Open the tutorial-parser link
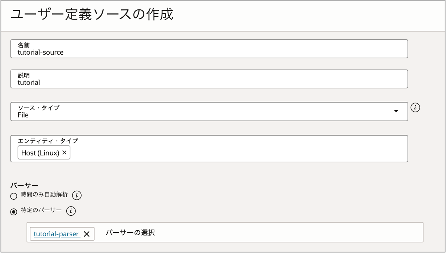This screenshot has width=446, height=253. click(56, 234)
